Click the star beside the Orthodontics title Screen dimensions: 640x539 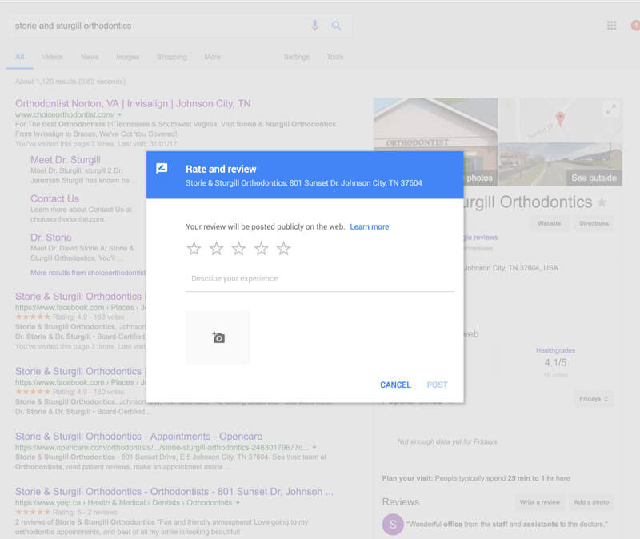pyautogui.click(x=602, y=202)
